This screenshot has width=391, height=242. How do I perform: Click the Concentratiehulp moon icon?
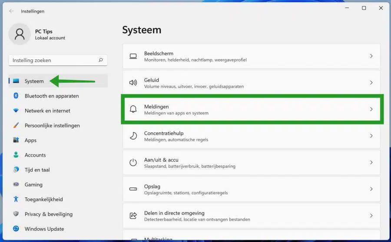click(133, 136)
